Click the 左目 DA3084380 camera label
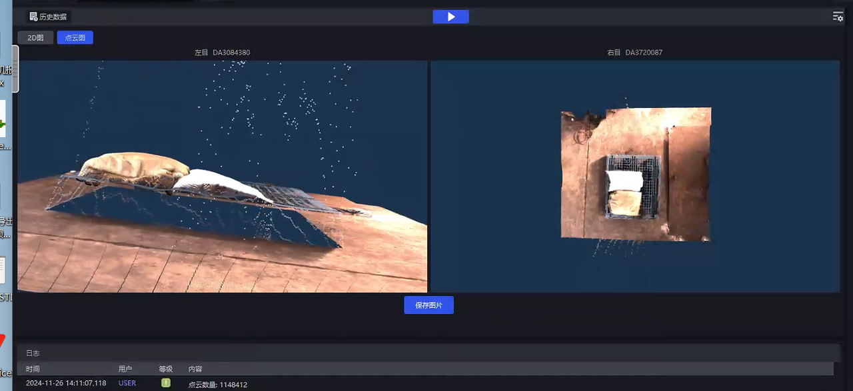 tap(222, 53)
